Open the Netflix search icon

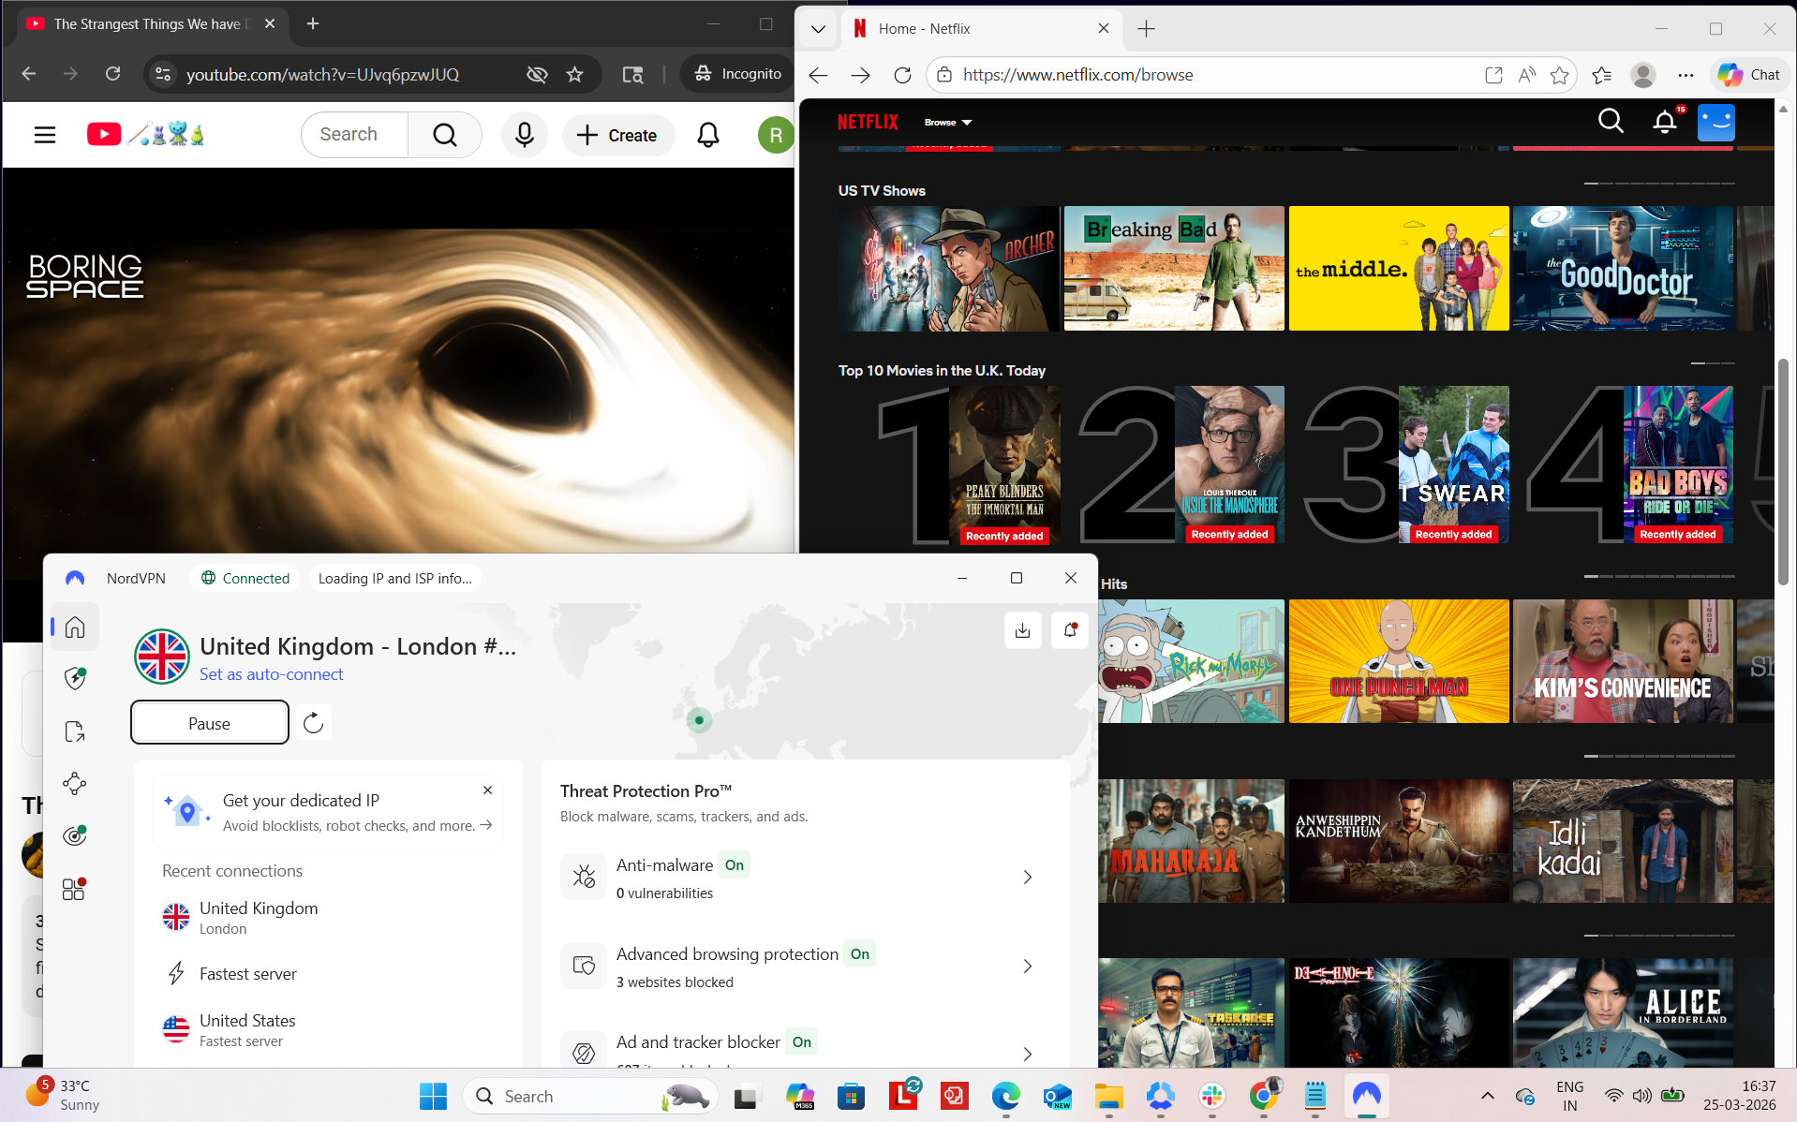tap(1610, 121)
